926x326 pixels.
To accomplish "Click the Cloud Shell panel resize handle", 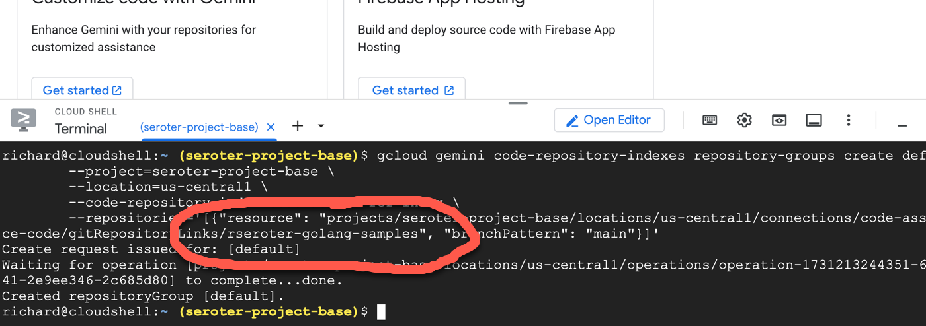I will click(518, 103).
